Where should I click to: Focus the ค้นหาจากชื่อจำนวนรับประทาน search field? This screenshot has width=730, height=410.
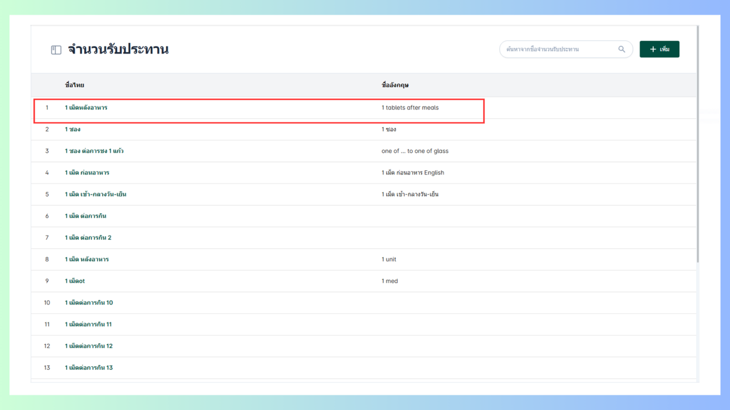(558, 49)
